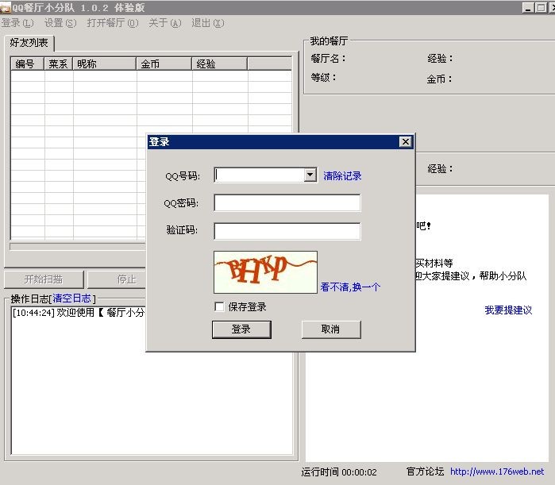
Task: Expand the QQ号码 dropdown arrow
Action: pos(310,175)
